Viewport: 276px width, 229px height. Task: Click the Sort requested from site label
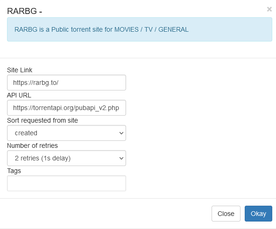42,120
